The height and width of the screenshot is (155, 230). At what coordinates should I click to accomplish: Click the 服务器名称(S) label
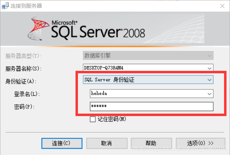click(x=23, y=69)
